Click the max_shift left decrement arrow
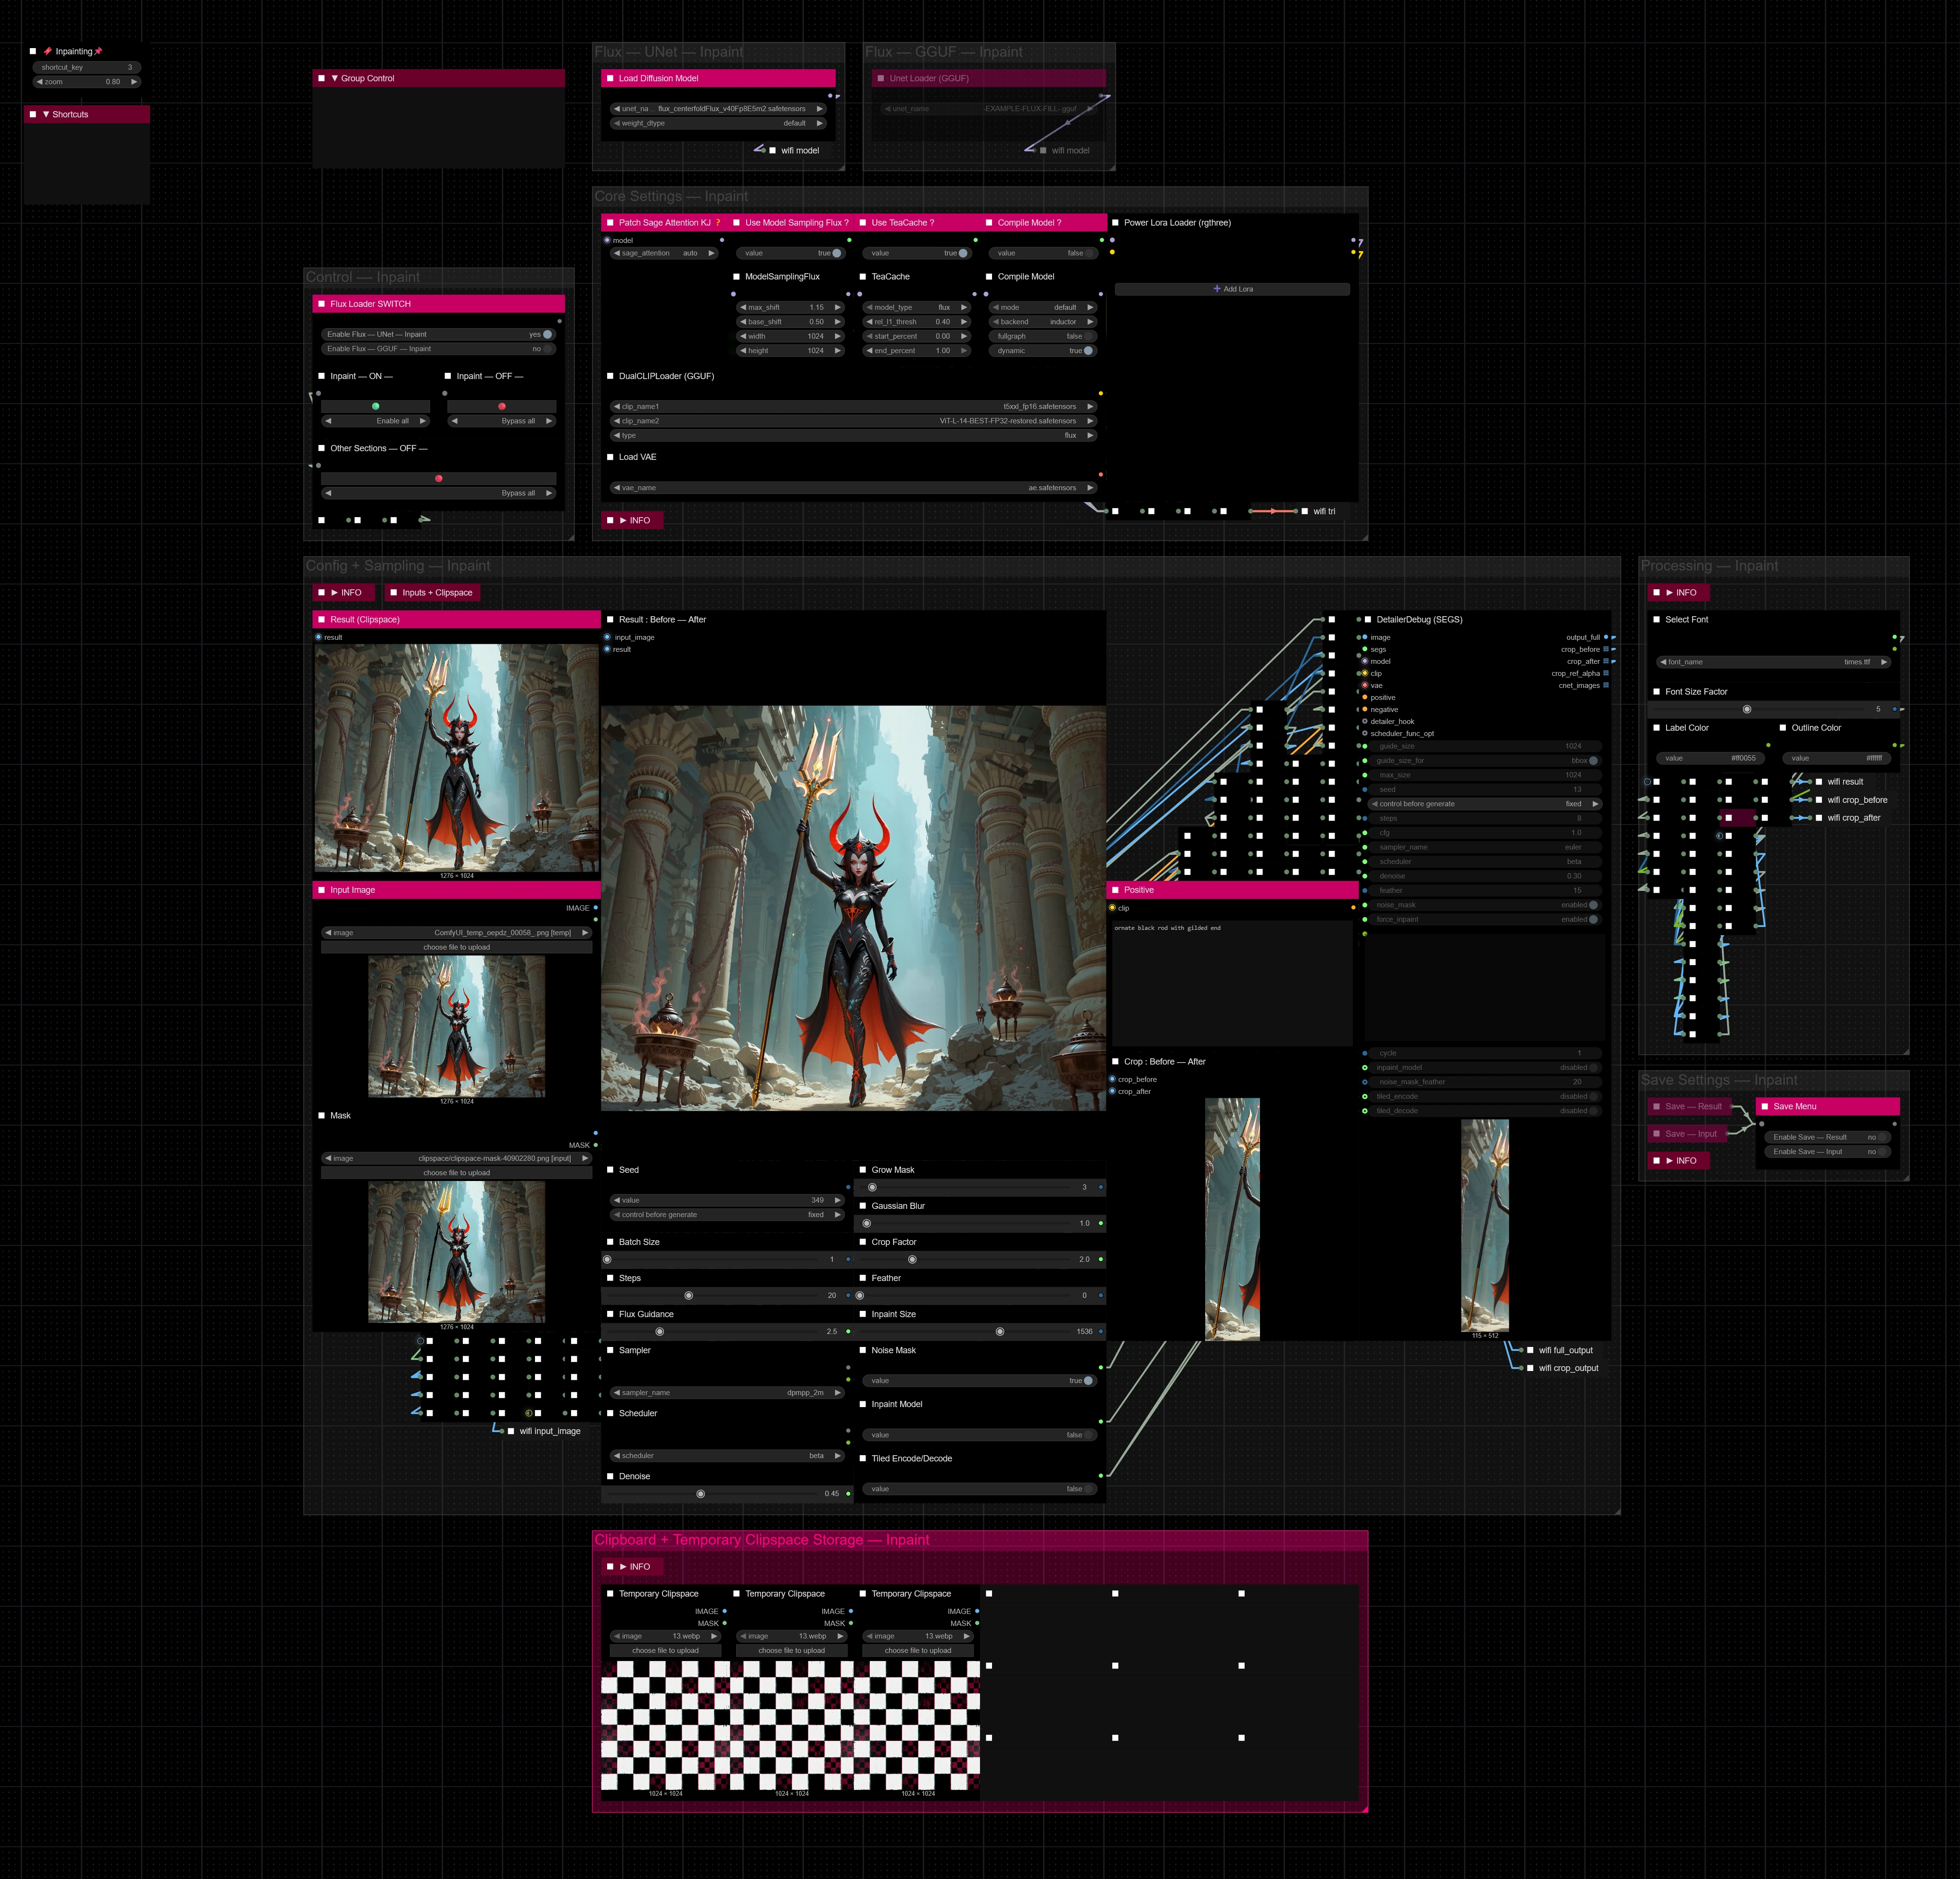 (743, 308)
